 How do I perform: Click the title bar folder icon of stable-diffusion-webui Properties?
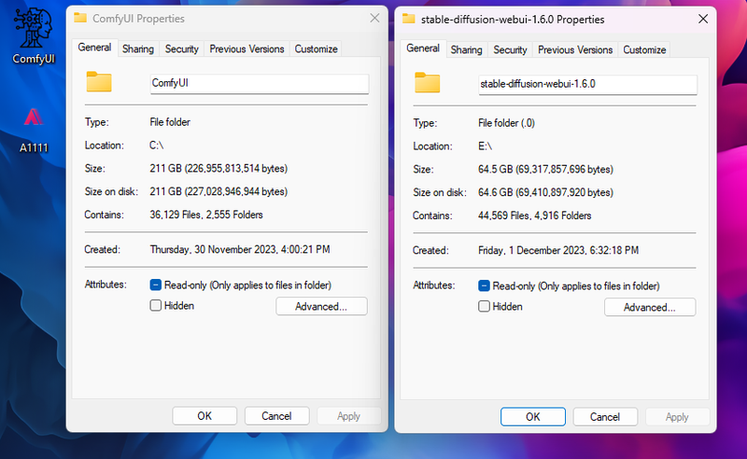pyautogui.click(x=408, y=19)
